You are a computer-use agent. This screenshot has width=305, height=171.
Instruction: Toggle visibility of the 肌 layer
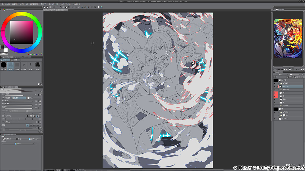coord(275,96)
